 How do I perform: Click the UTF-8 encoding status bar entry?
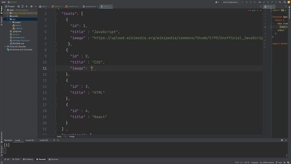pos(246,163)
